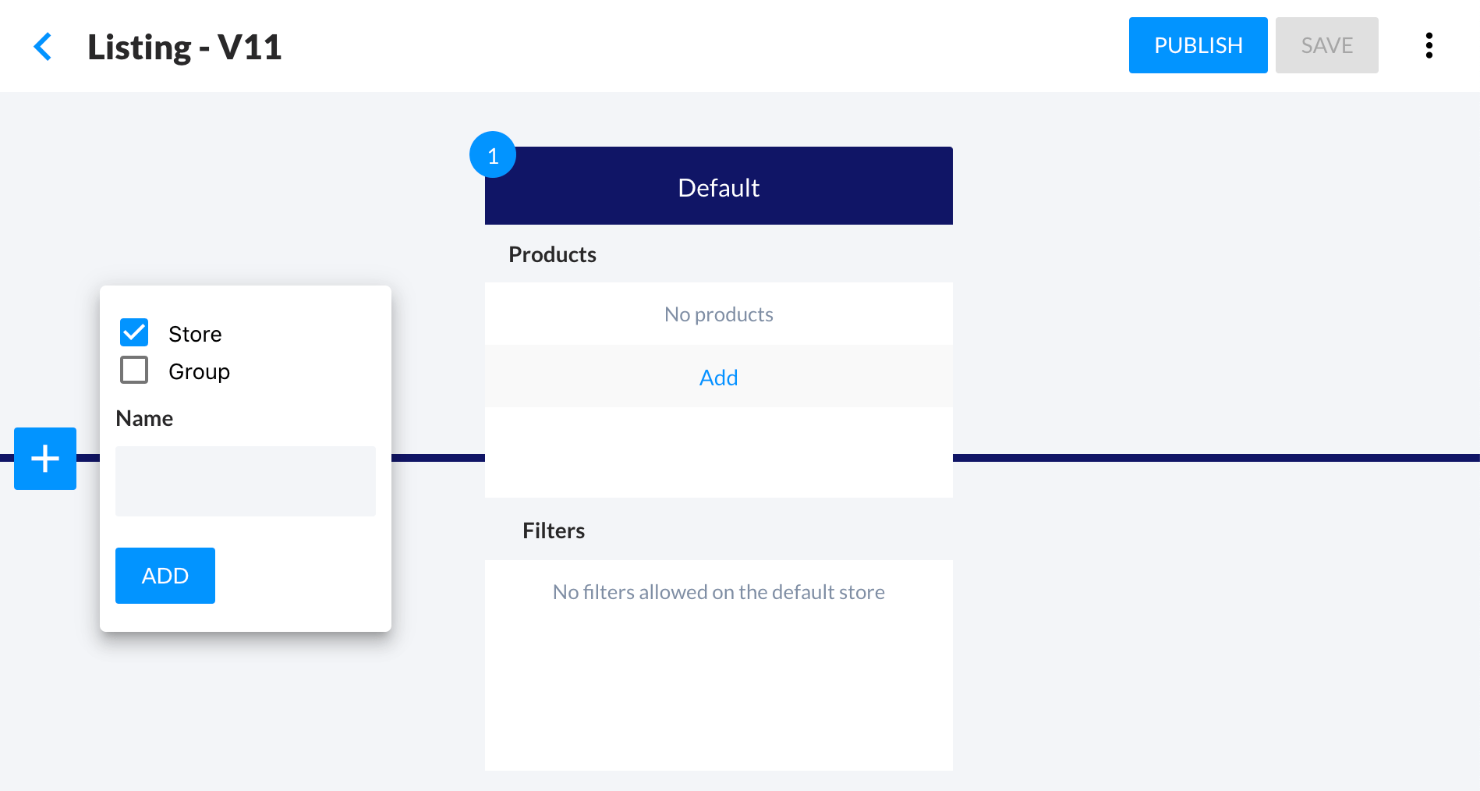Select the Default store header
This screenshot has width=1480, height=791.
(718, 188)
